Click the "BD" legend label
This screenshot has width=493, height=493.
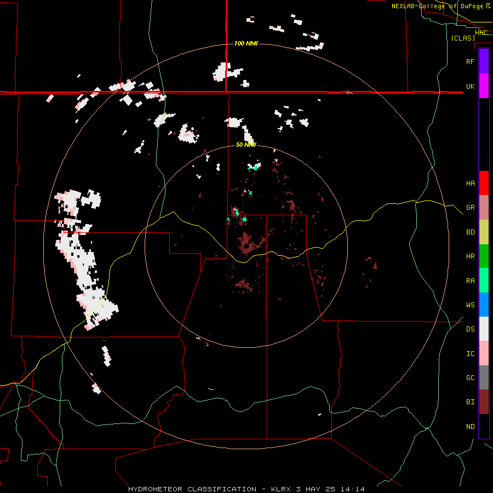[470, 232]
